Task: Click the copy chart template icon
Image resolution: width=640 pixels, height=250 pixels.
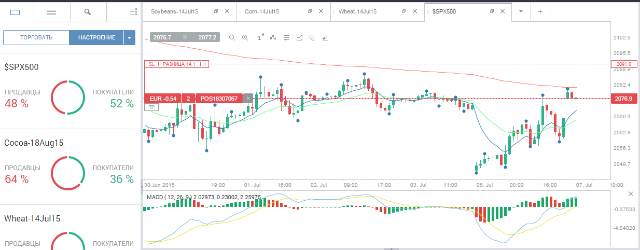Action: (x=312, y=37)
